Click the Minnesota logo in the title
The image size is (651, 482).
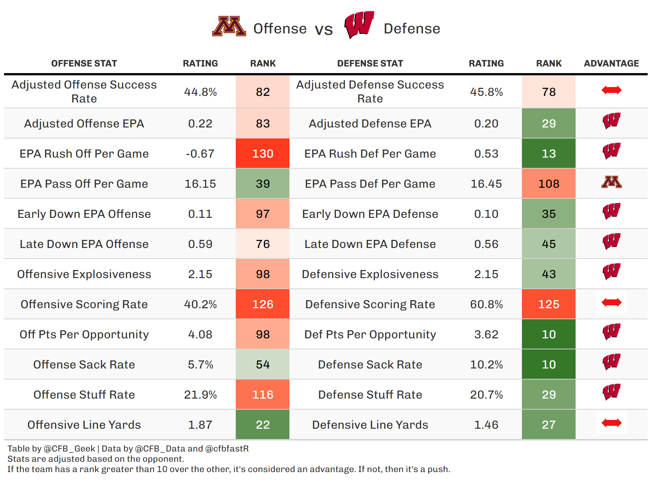point(229,26)
